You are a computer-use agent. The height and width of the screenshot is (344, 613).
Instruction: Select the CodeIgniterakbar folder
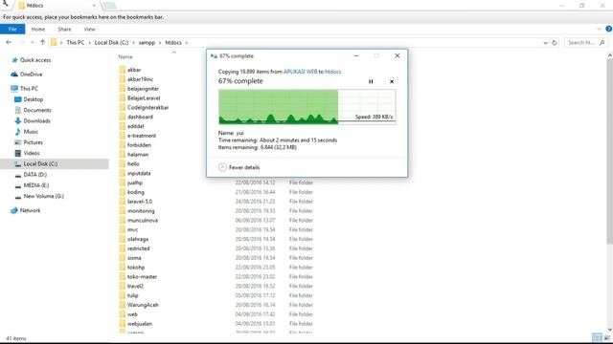[144, 107]
